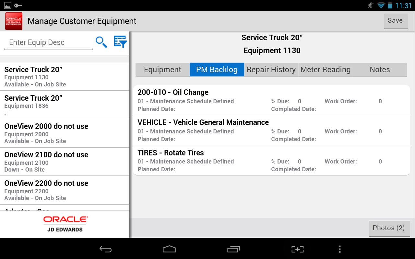
Task: Select OneView 2200 do not use
Action: 65,190
